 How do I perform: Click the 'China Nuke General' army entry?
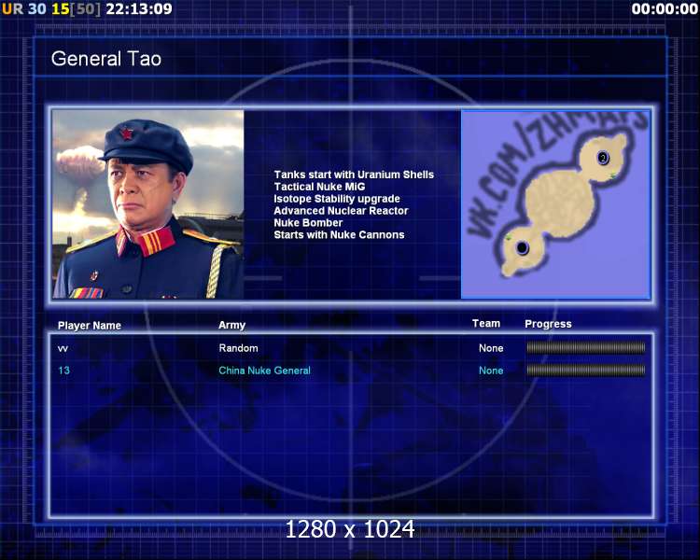click(x=264, y=371)
